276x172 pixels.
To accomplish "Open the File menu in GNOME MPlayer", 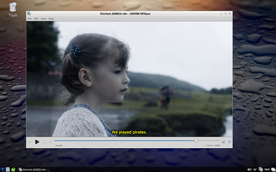I will click(29, 18).
